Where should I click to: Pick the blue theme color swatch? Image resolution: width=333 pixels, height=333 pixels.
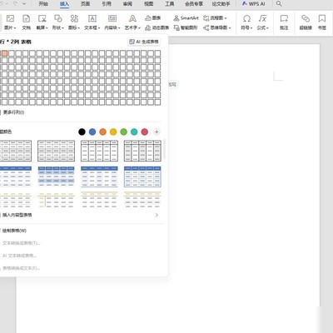pos(92,132)
